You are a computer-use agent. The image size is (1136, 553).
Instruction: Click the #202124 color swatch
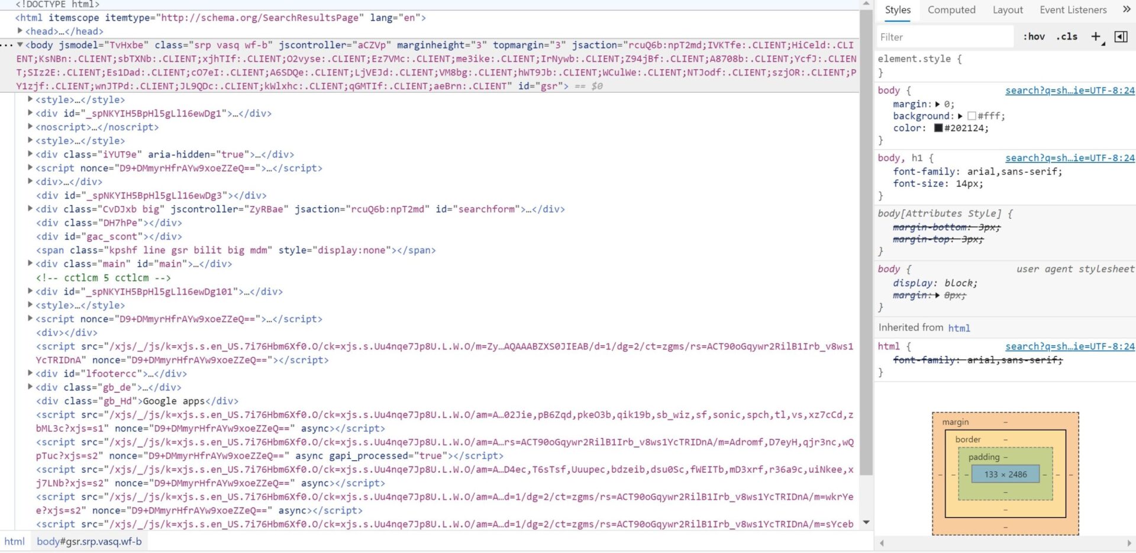[x=938, y=128]
